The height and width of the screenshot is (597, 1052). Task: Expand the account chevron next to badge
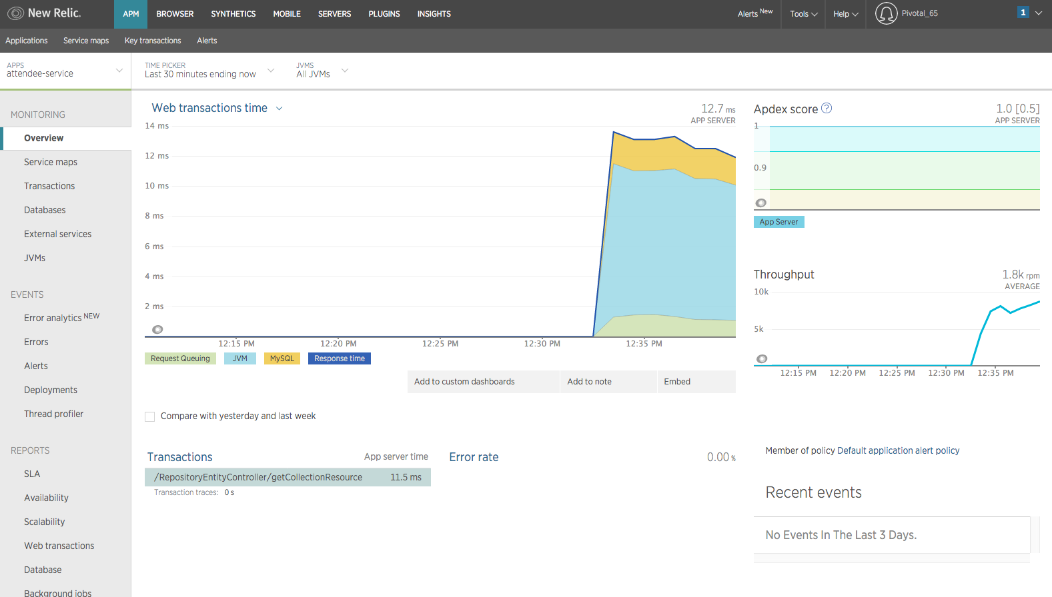[x=1039, y=13]
